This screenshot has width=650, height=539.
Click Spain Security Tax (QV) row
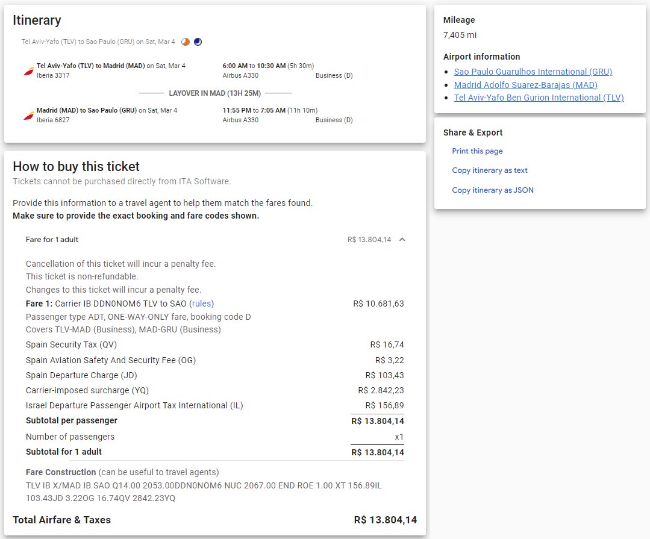pos(214,344)
